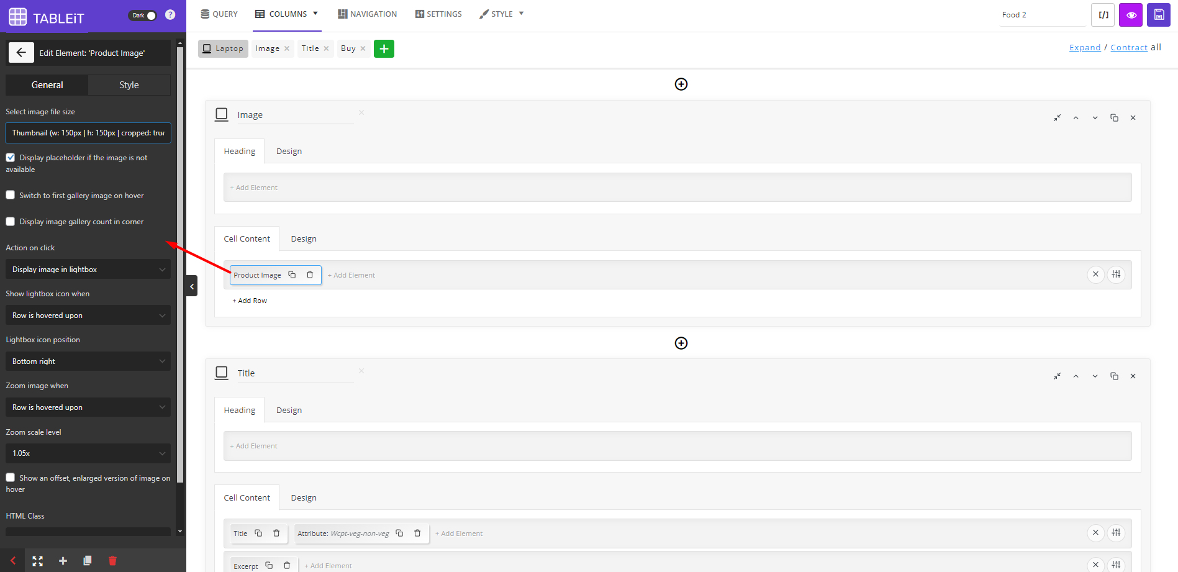The height and width of the screenshot is (572, 1178).
Task: Click the Expand all link
Action: pyautogui.click(x=1084, y=48)
